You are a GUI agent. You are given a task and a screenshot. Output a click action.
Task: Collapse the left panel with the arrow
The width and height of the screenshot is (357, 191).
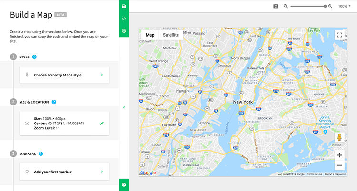(124, 107)
